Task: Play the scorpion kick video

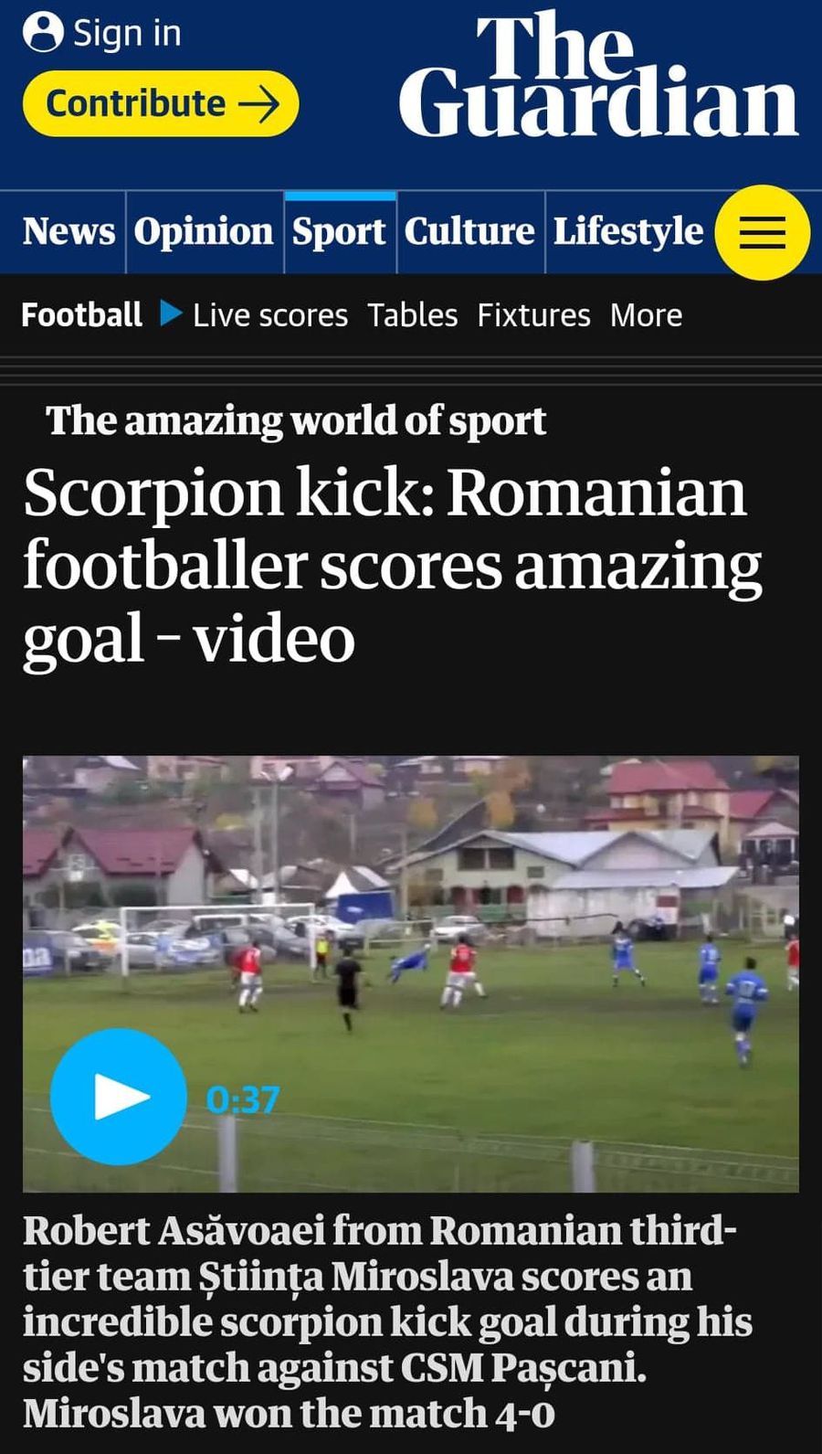Action: point(119,1097)
